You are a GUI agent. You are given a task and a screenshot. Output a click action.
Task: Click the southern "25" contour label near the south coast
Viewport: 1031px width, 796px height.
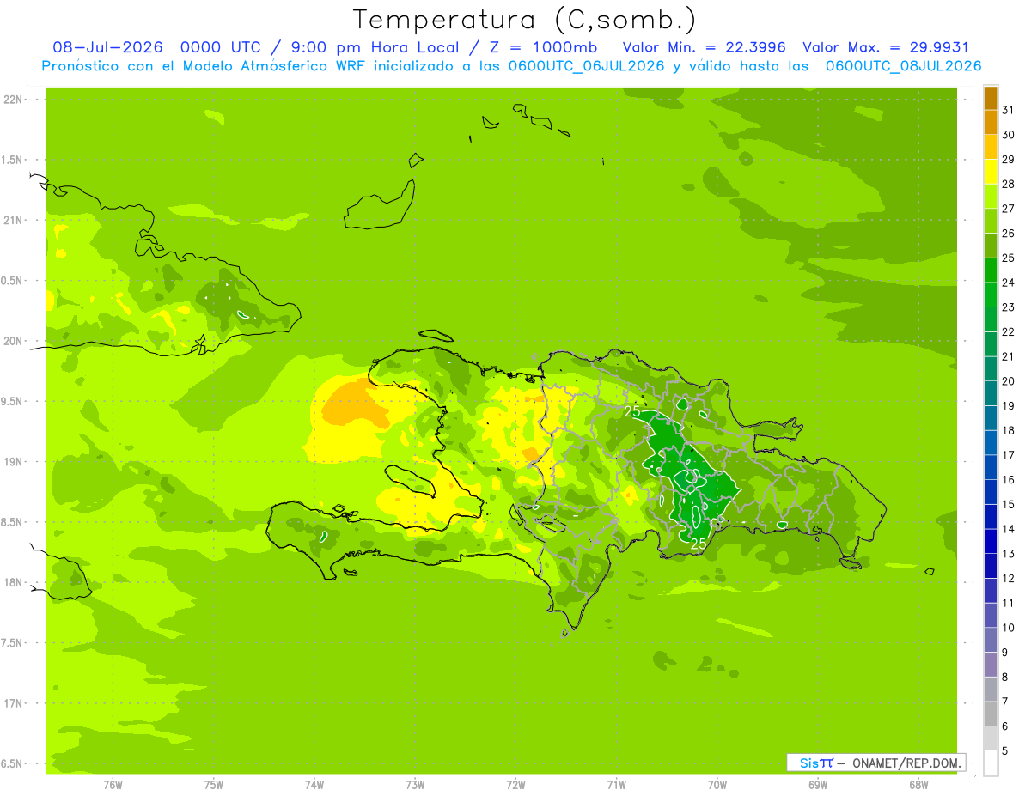point(699,544)
